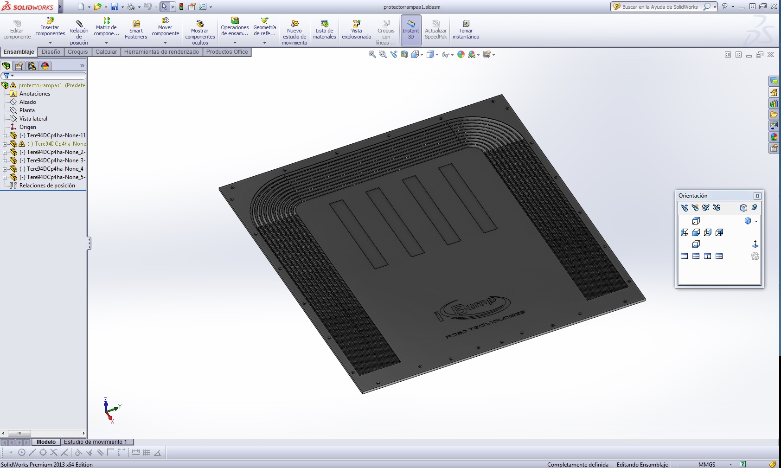Choose four-view viewport layout
Image resolution: width=781 pixels, height=468 pixels.
(719, 256)
